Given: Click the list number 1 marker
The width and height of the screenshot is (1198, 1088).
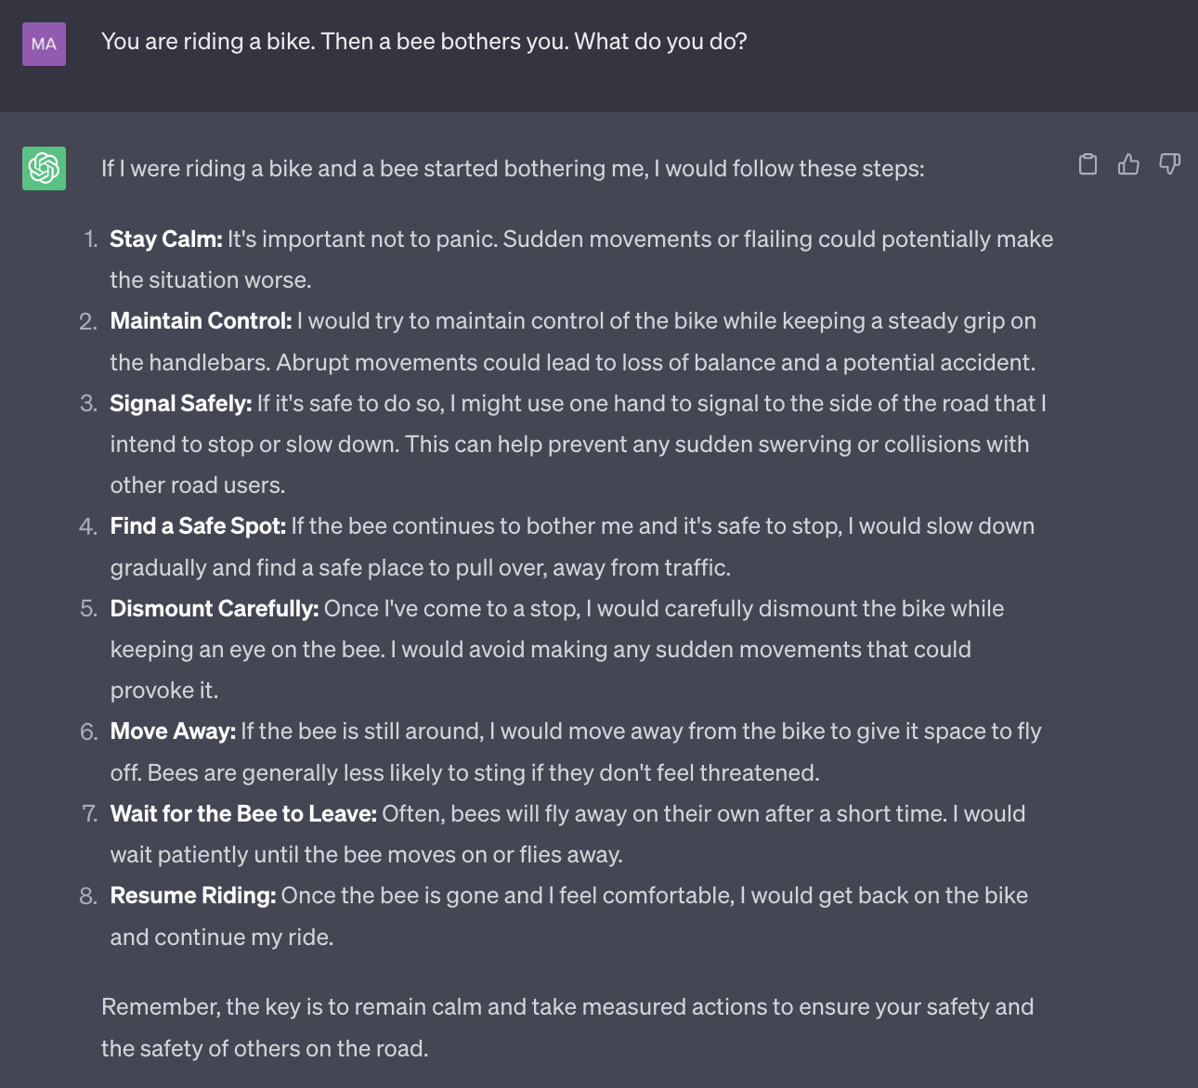Looking at the screenshot, I should click(90, 240).
